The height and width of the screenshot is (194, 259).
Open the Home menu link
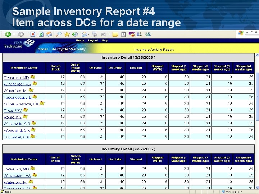[x=80, y=40]
